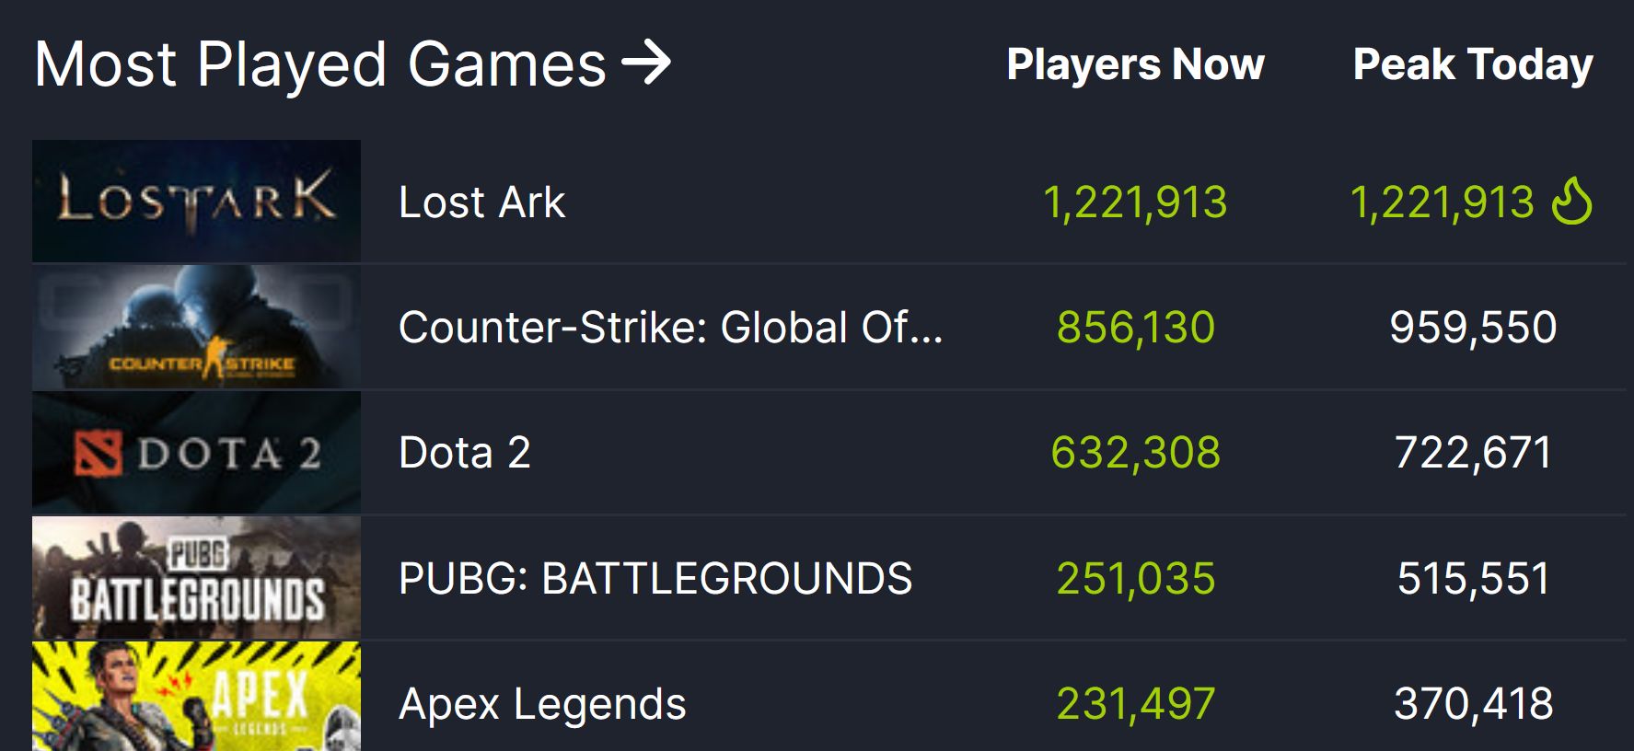This screenshot has height=751, width=1634.
Task: Select Counter-Strike: Global Of... title
Action: click(x=670, y=328)
